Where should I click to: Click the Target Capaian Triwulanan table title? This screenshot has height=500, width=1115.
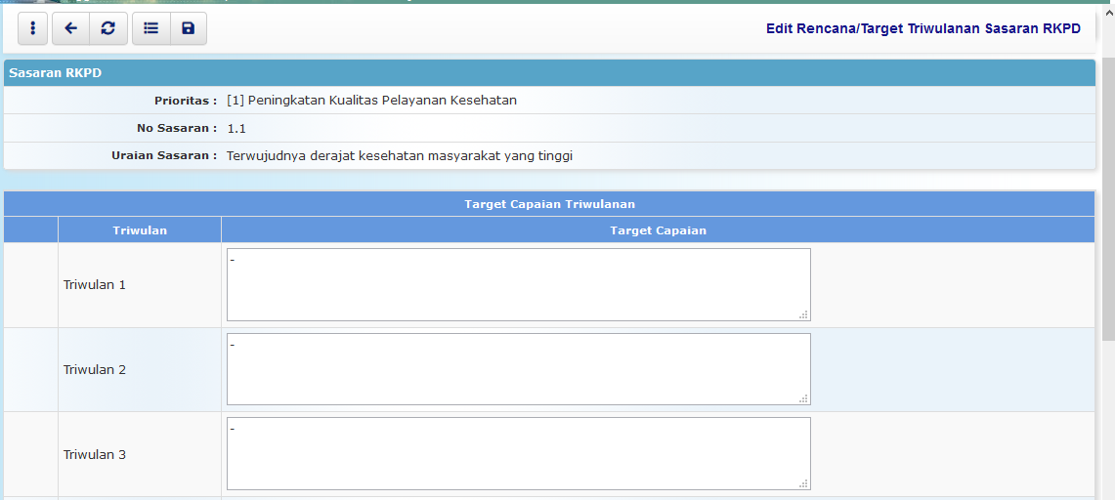point(549,204)
